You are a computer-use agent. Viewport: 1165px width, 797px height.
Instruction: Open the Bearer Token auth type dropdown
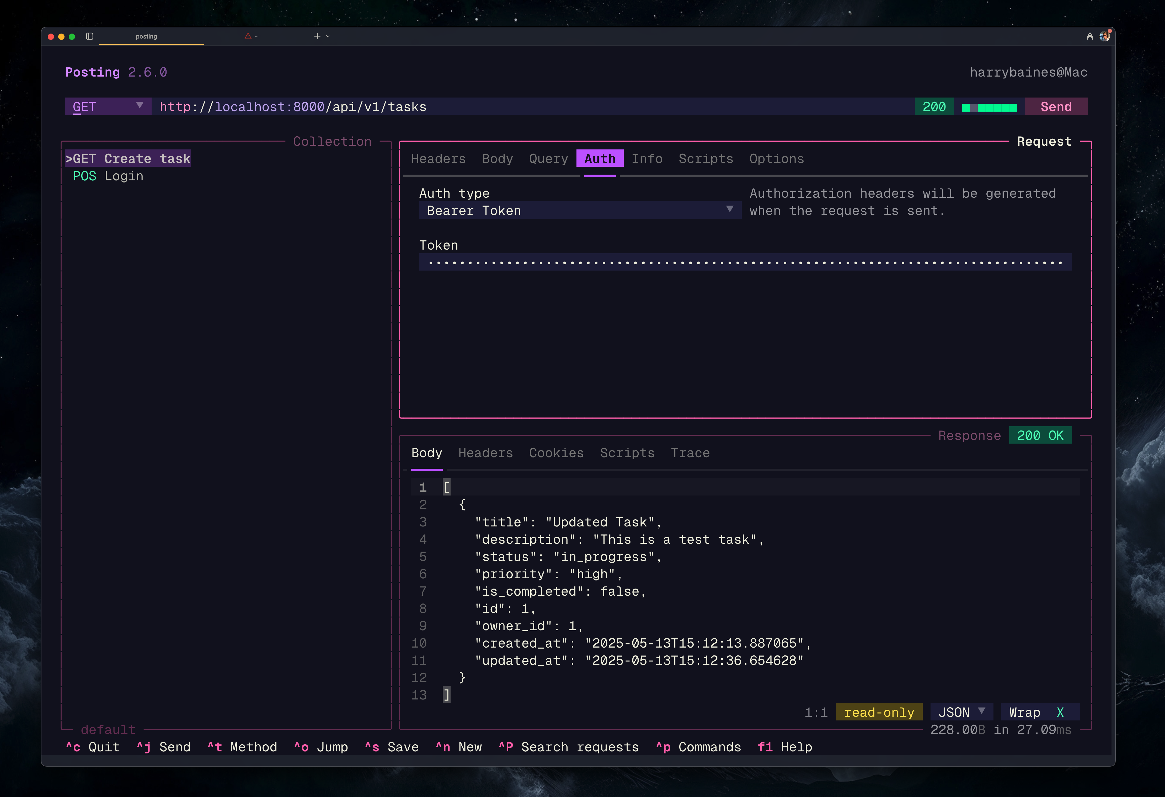(580, 210)
